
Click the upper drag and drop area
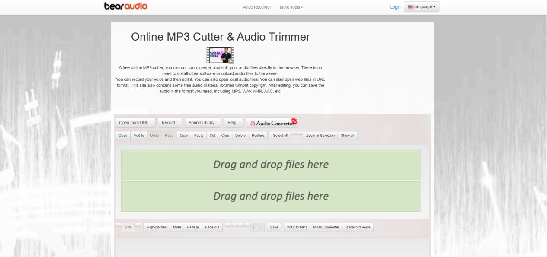[271, 165]
